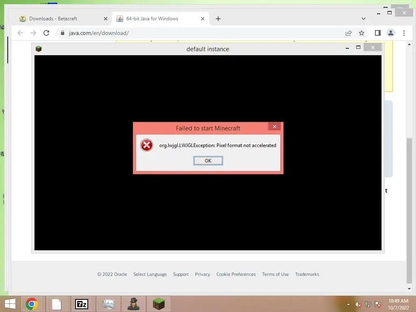Open the Chrome three-dot menu
Screen dimensions: 416x312
tap(404, 33)
